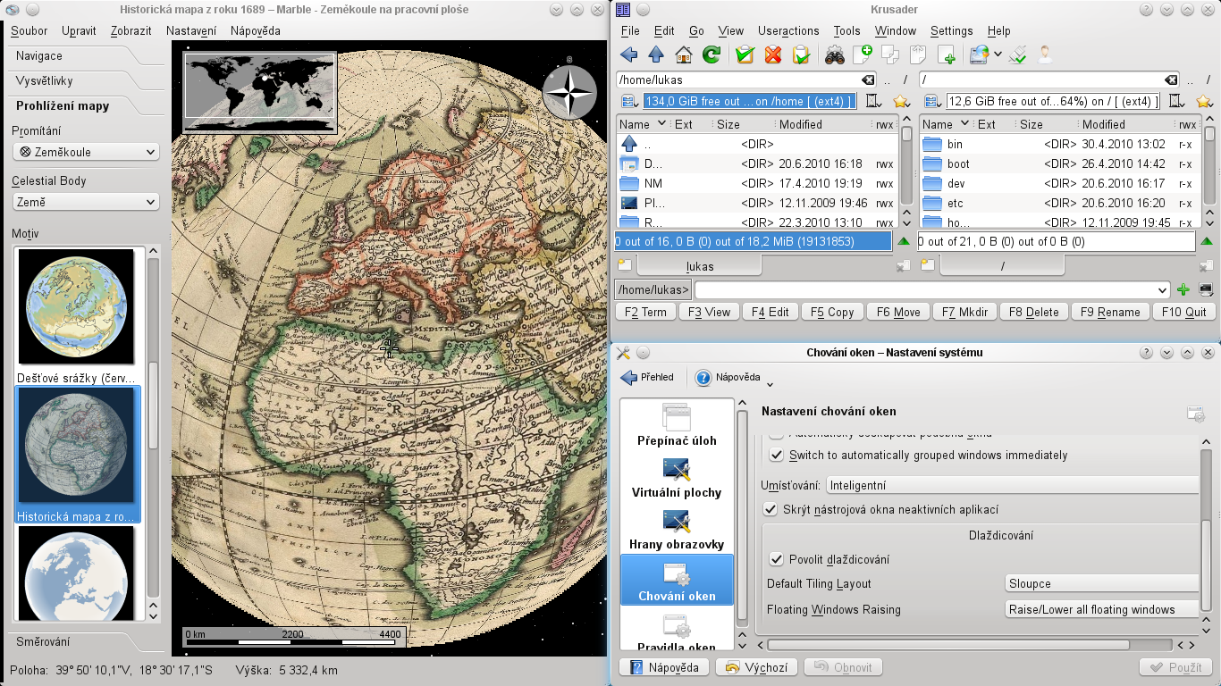Select all files in Krusader toolbar
Viewport: 1221px width, 686px height.
(745, 55)
